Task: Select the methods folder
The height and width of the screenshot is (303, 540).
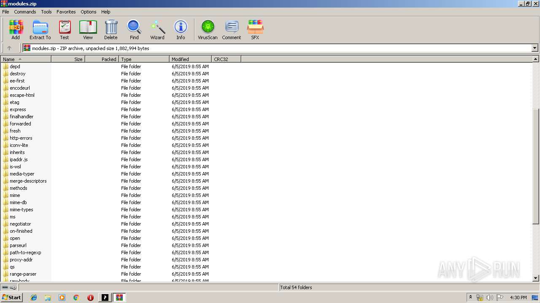Action: 18,188
